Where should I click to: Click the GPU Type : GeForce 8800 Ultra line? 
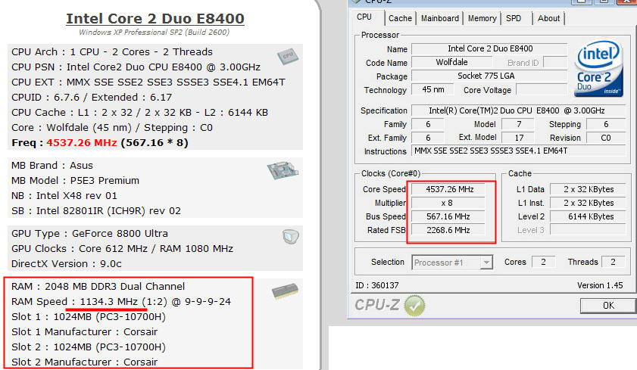click(89, 234)
